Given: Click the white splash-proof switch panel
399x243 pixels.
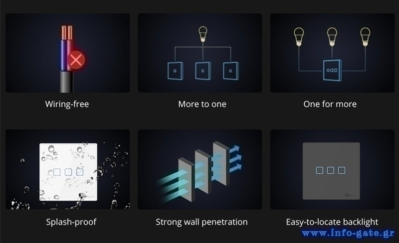Looking at the screenshot, I should pos(68,172).
